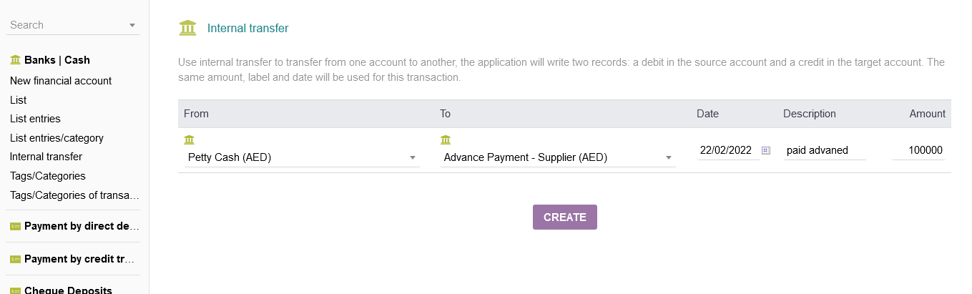The image size is (972, 294).
Task: Select Internal transfer in the sidebar
Action: click(46, 157)
